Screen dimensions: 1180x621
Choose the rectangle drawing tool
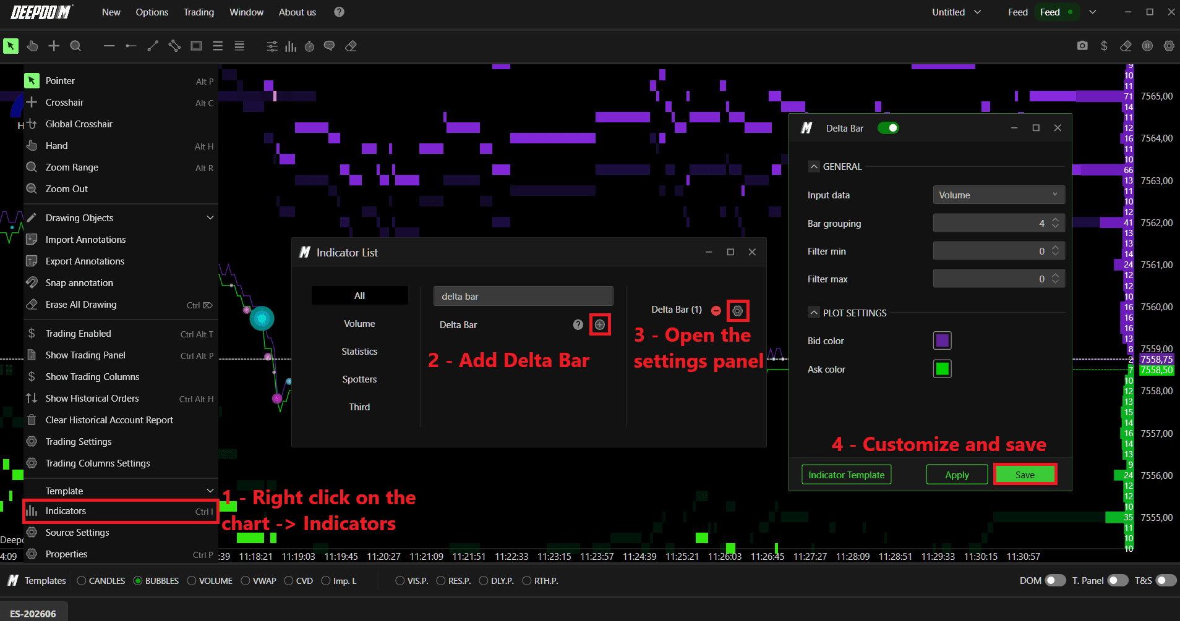[x=196, y=46]
